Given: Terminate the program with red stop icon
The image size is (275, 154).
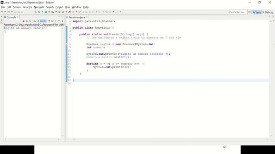Looking at the screenshot, I should pos(24,21).
